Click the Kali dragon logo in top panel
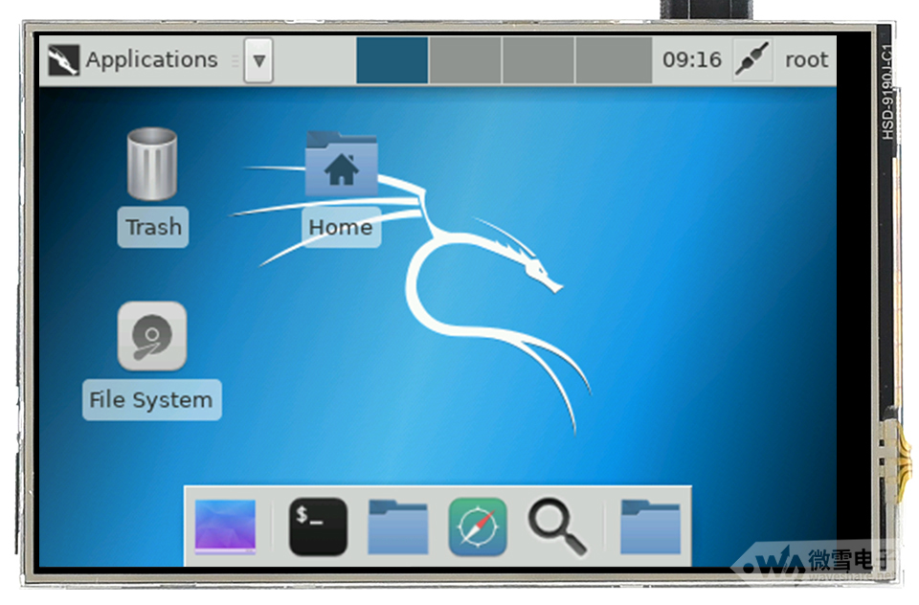This screenshot has width=919, height=605. pyautogui.click(x=63, y=60)
